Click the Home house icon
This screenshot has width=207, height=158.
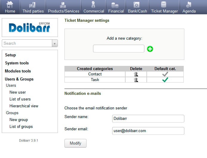coord(10,4)
